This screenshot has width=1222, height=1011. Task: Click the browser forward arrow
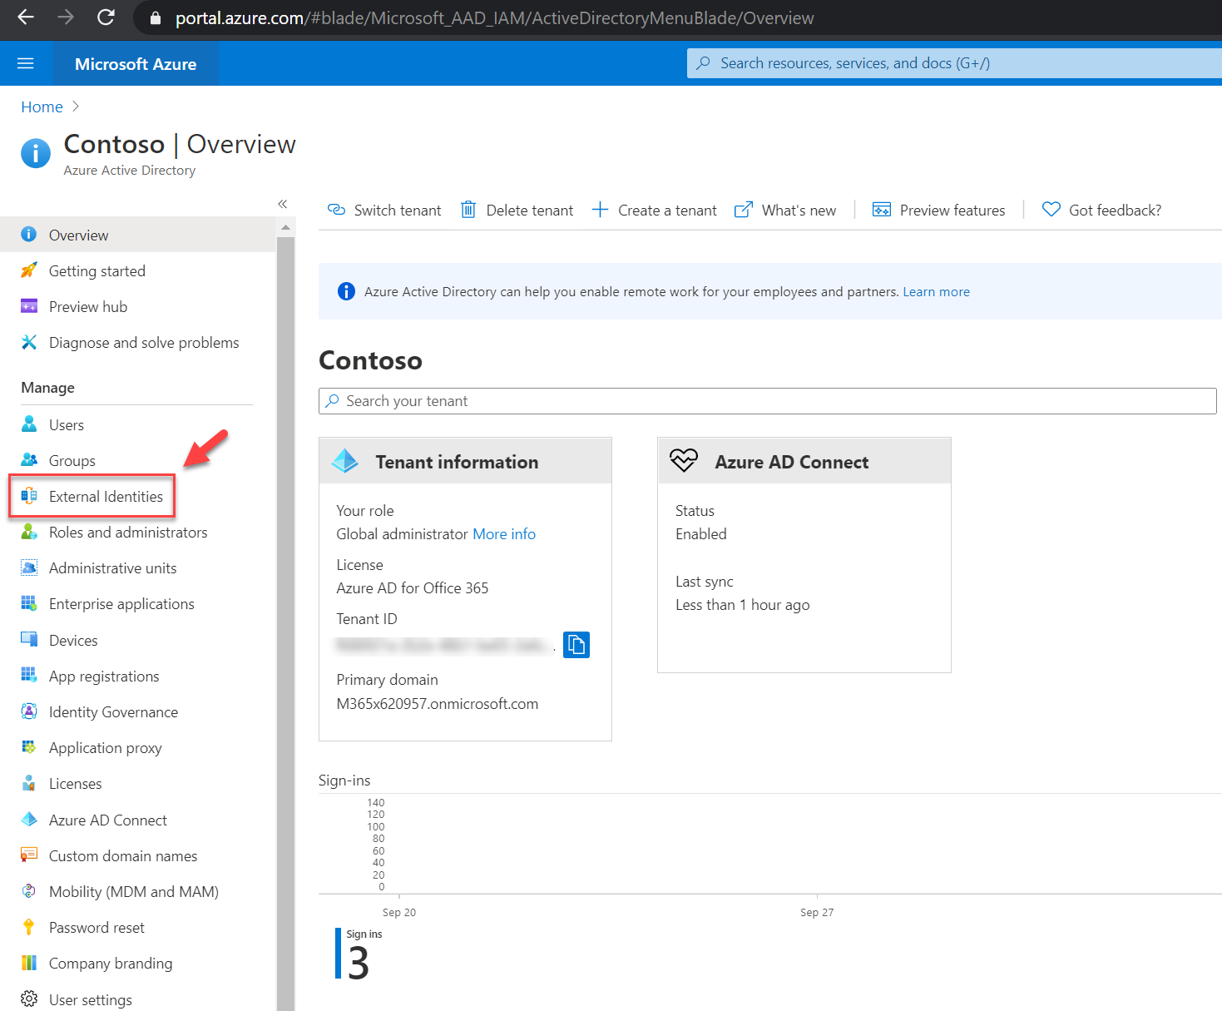[66, 17]
